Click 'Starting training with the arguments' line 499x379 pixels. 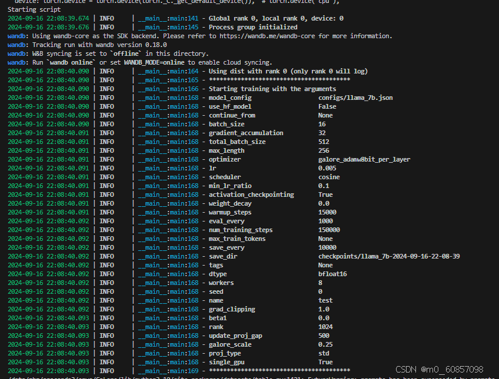272,89
